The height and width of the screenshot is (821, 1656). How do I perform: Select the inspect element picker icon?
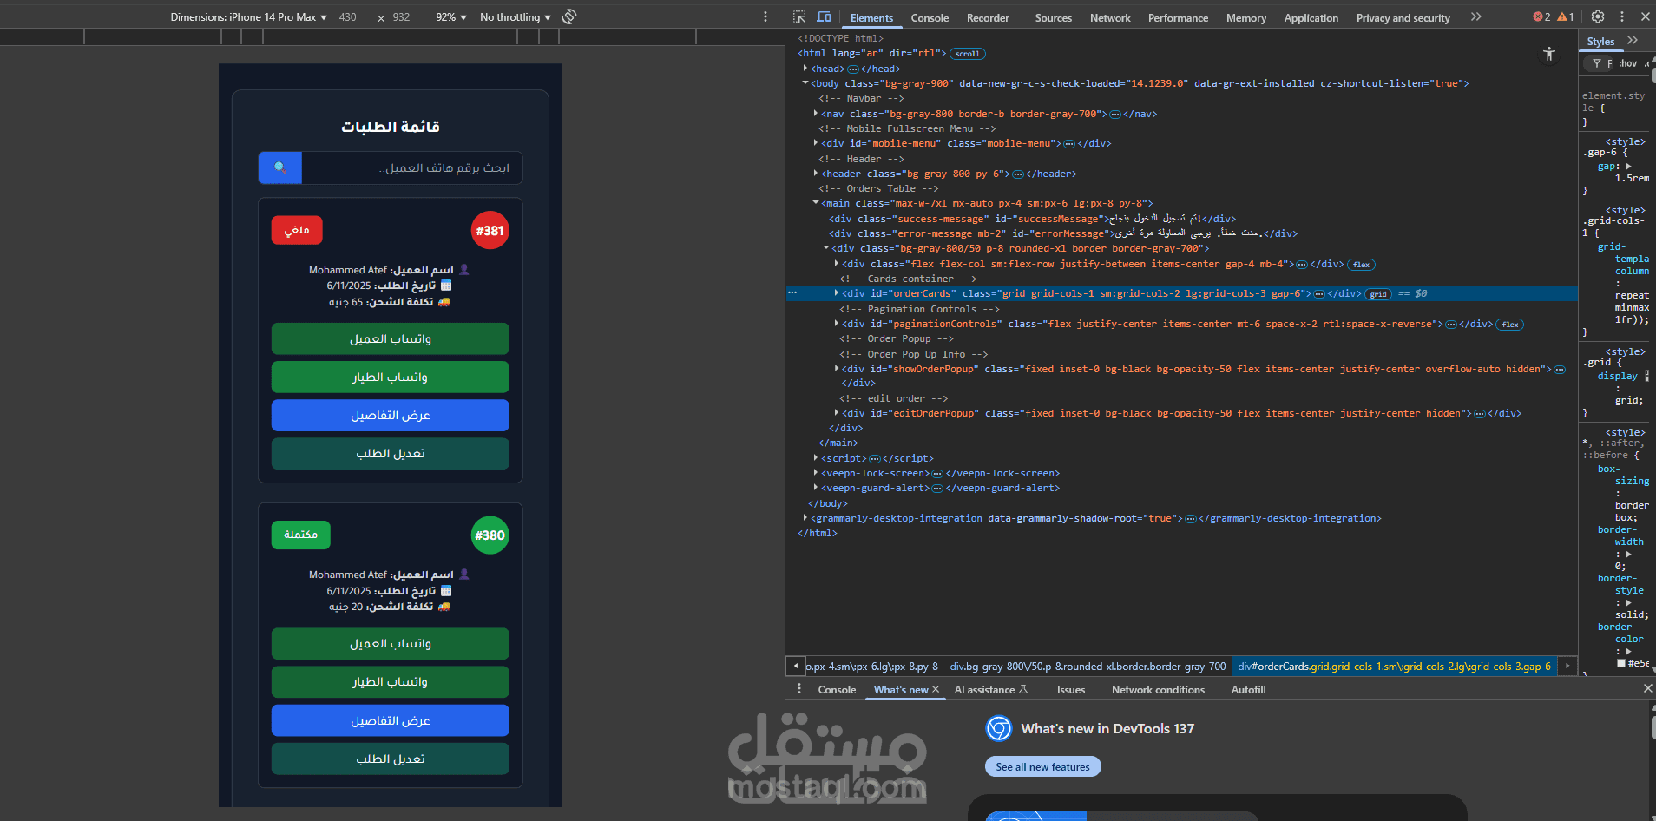[x=799, y=17]
